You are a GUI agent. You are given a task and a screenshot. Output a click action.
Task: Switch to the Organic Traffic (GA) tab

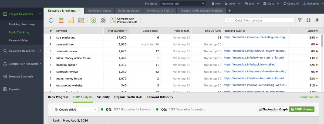pos(128,97)
